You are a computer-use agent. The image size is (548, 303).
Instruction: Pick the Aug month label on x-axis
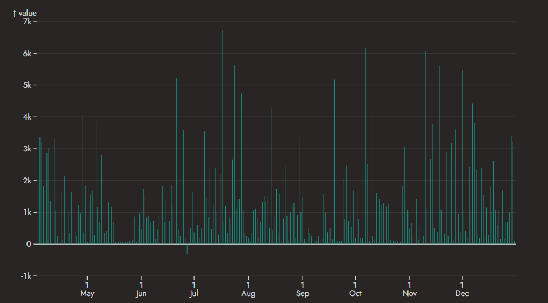pyautogui.click(x=248, y=294)
